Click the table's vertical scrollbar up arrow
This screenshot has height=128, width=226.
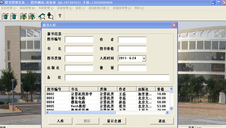tap(171, 89)
